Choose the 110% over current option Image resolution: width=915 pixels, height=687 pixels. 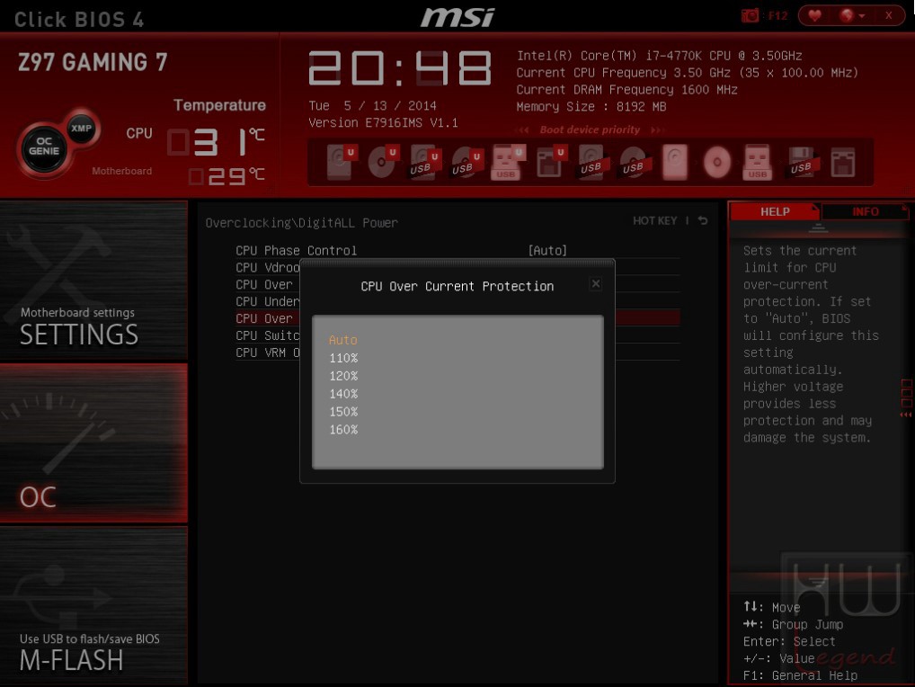343,358
